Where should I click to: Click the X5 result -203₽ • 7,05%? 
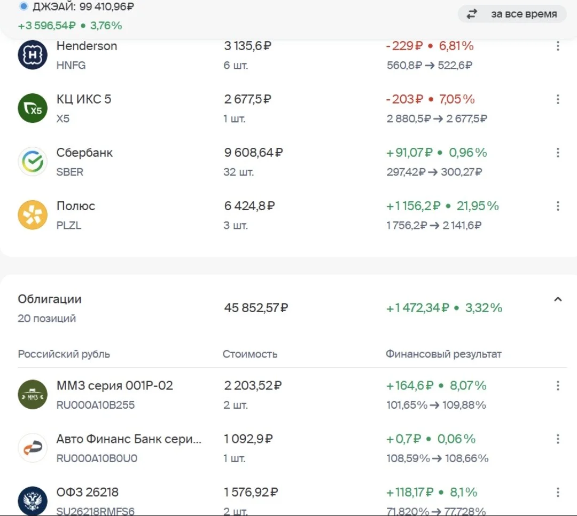430,99
